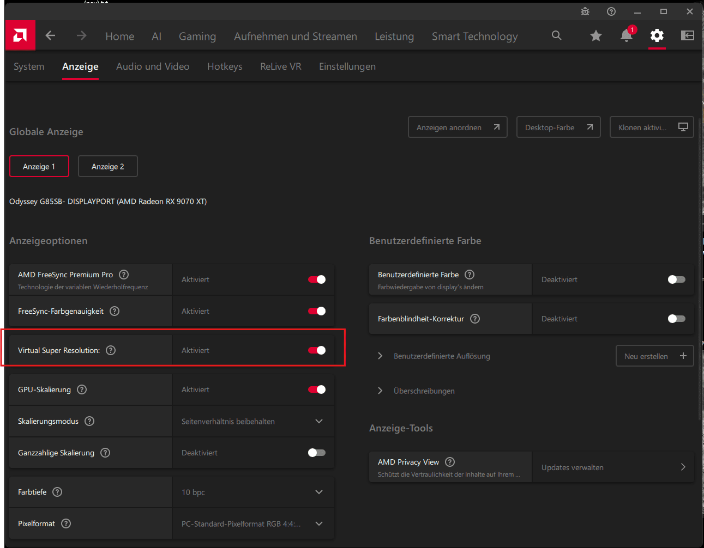This screenshot has height=548, width=704.
Task: Switch to Hotkeys sub-tab
Action: pyautogui.click(x=225, y=66)
